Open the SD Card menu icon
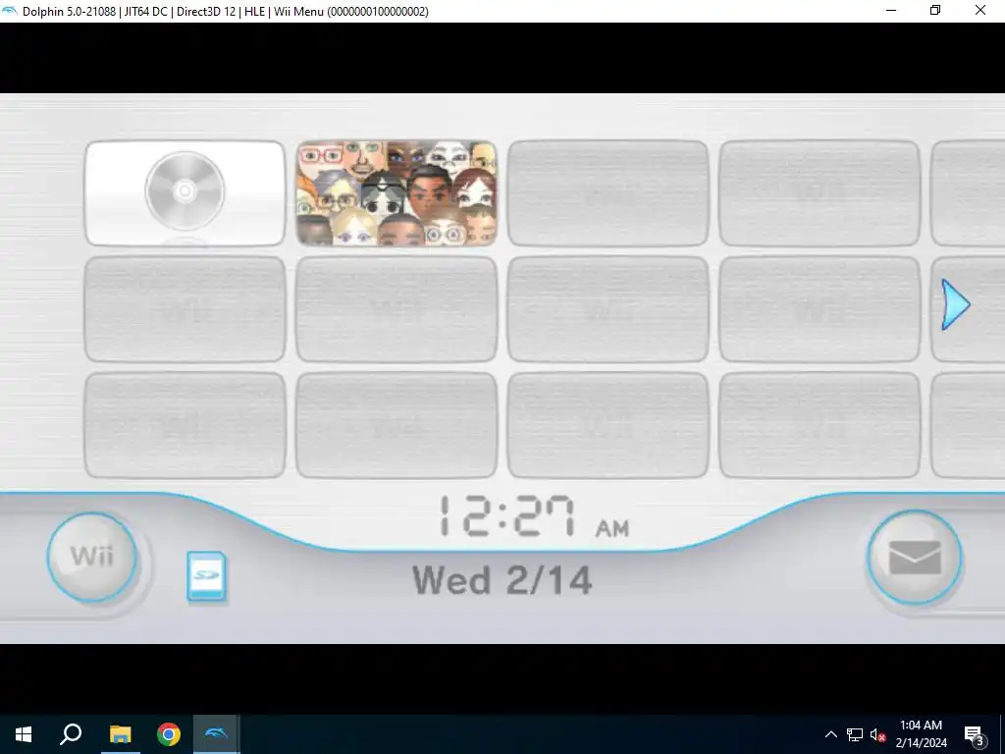1005x754 pixels. [206, 577]
